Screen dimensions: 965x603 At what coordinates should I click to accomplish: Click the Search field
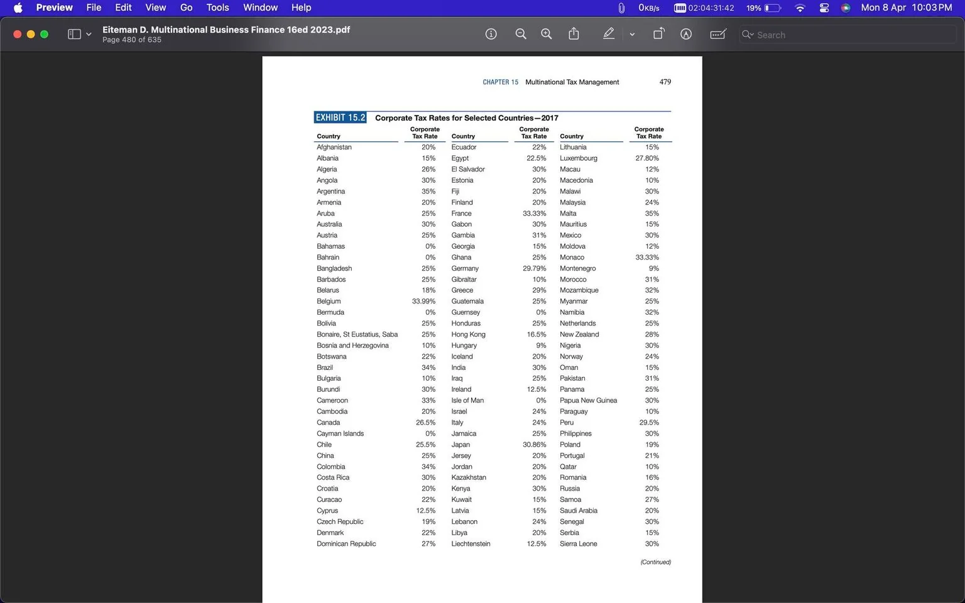click(x=847, y=35)
